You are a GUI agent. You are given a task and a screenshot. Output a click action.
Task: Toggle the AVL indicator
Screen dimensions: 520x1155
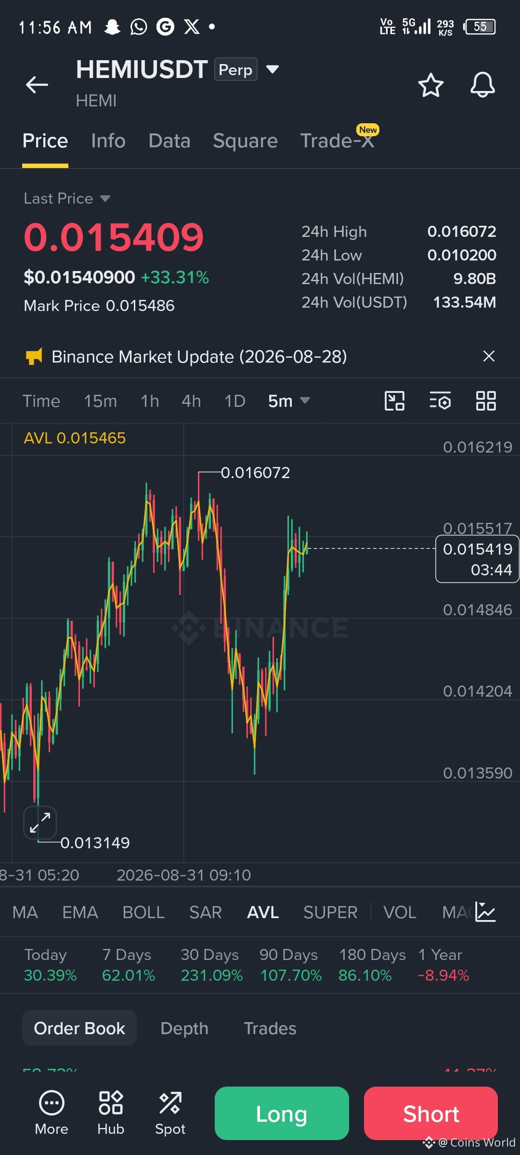263,912
